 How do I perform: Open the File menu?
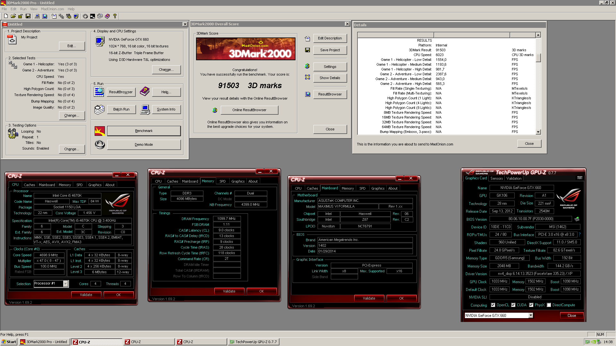point(4,9)
